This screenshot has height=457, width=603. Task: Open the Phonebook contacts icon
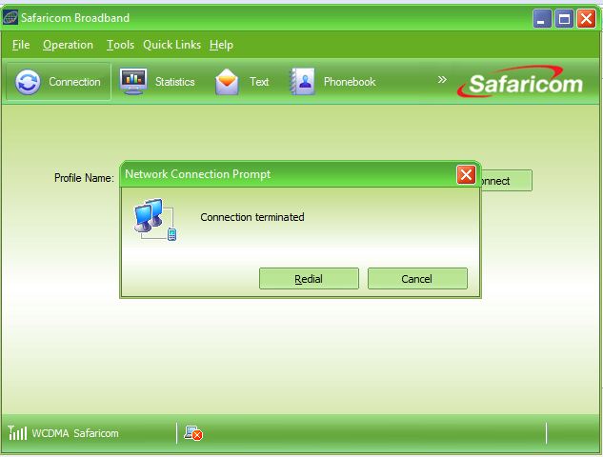[x=303, y=82]
